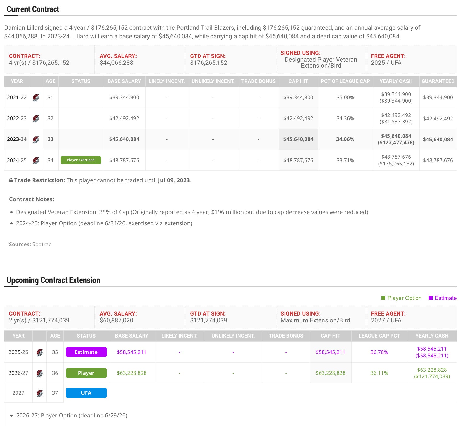The height and width of the screenshot is (426, 461).
Task: Click the purple Estimate legend swatch
Action: click(x=431, y=298)
